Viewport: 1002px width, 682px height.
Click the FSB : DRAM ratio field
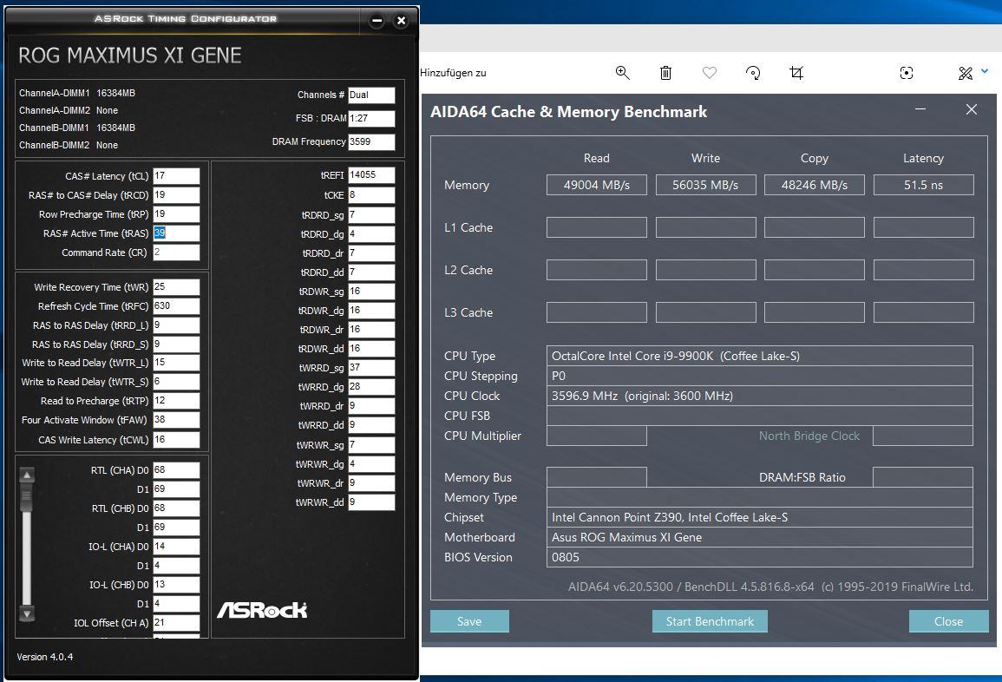(x=371, y=118)
